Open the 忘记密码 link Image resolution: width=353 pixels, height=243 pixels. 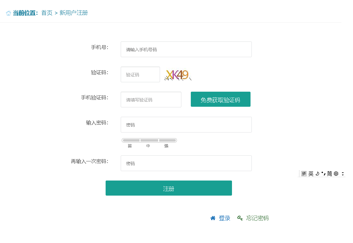(x=257, y=218)
